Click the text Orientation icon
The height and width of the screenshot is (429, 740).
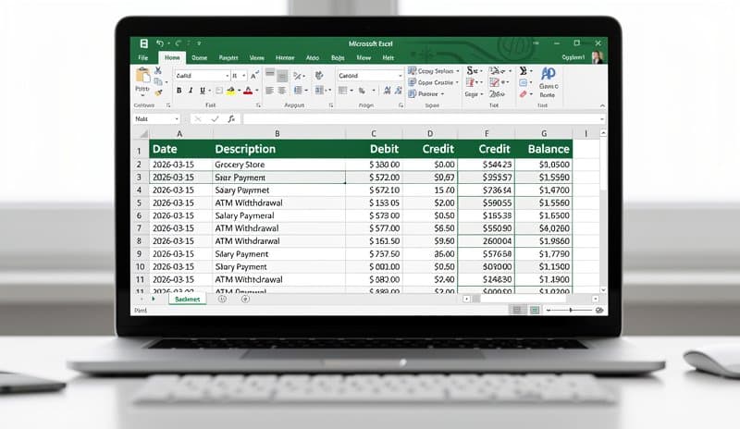click(x=298, y=76)
